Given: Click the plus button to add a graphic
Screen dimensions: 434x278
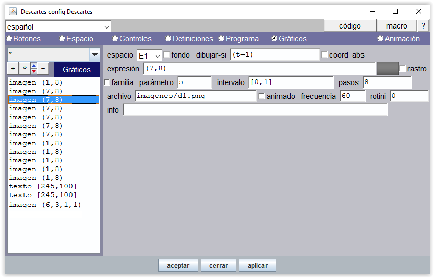Looking at the screenshot, I should tap(13, 69).
